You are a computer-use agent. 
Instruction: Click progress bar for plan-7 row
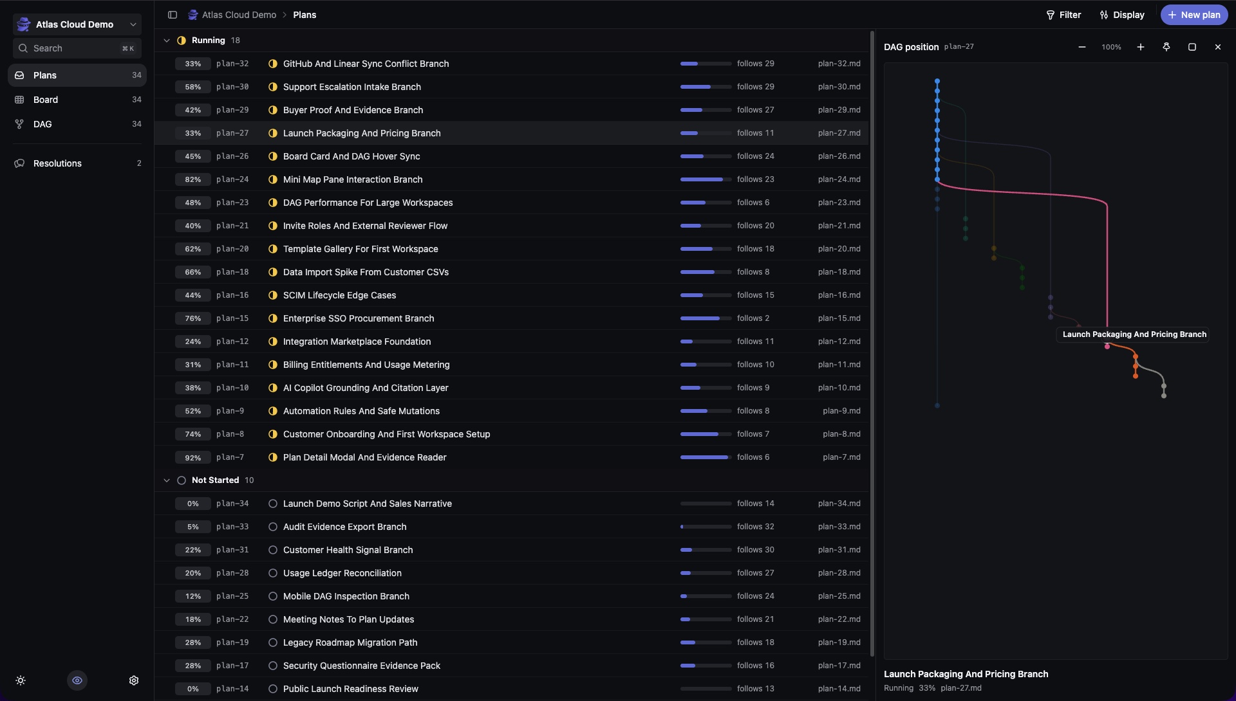[706, 457]
